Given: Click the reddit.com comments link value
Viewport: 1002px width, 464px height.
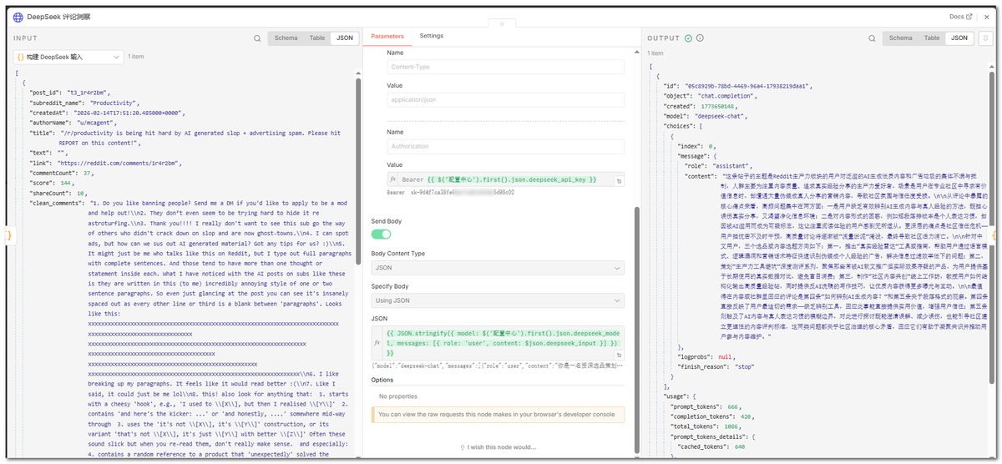Looking at the screenshot, I should click(116, 162).
